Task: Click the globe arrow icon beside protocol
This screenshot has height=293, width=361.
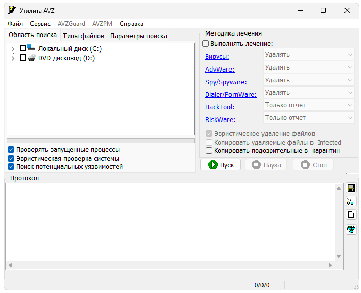Action: click(351, 229)
